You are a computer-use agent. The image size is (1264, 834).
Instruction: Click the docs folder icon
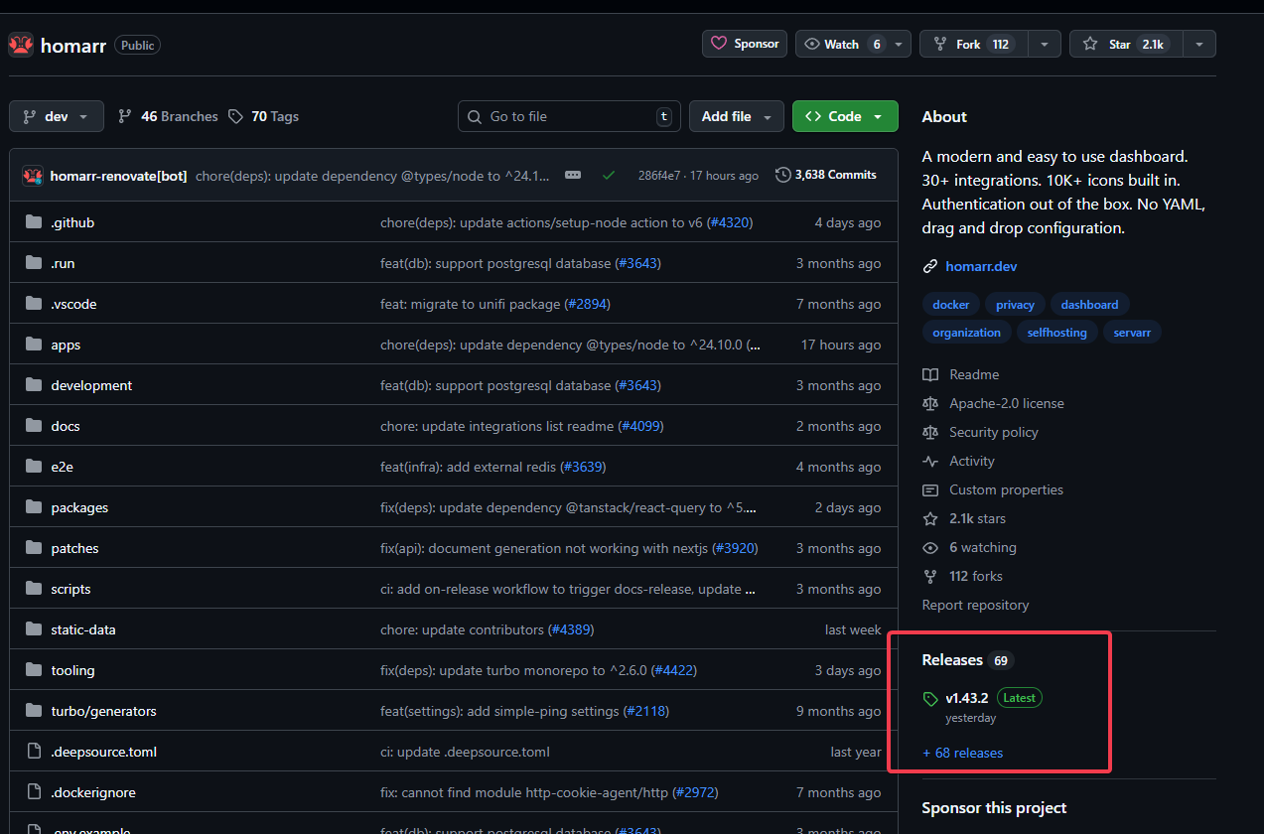click(34, 426)
